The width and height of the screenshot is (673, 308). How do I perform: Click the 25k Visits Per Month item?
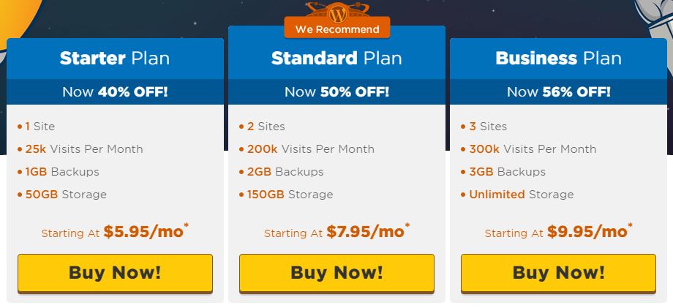(83, 149)
